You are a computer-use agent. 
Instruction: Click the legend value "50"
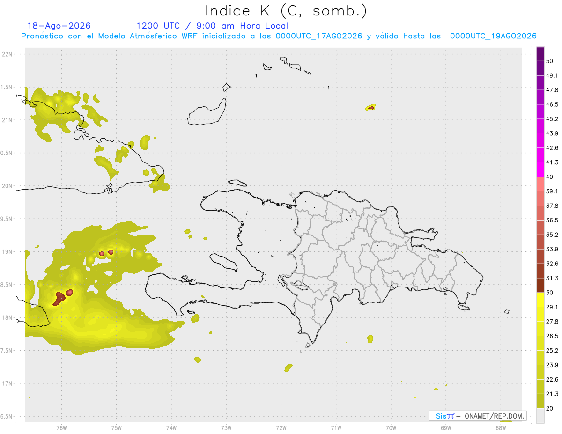tap(550, 61)
